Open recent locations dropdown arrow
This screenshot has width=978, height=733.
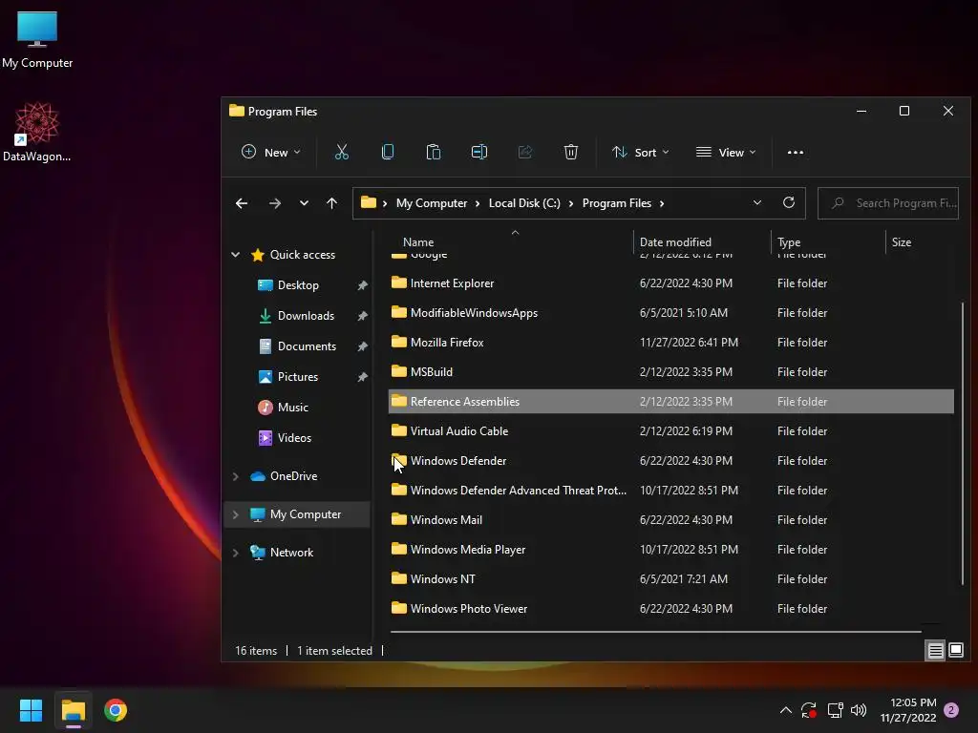tap(304, 203)
